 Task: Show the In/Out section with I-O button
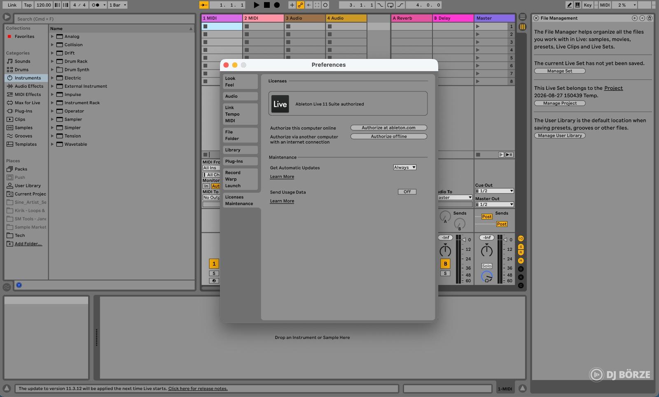[521, 238]
